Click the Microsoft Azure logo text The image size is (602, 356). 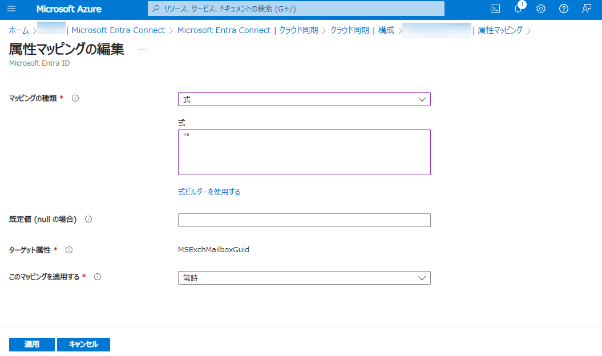tap(69, 9)
